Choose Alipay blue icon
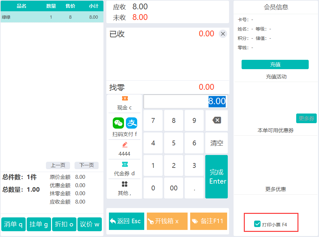Screen dimensions: 319x237 coord(131,123)
